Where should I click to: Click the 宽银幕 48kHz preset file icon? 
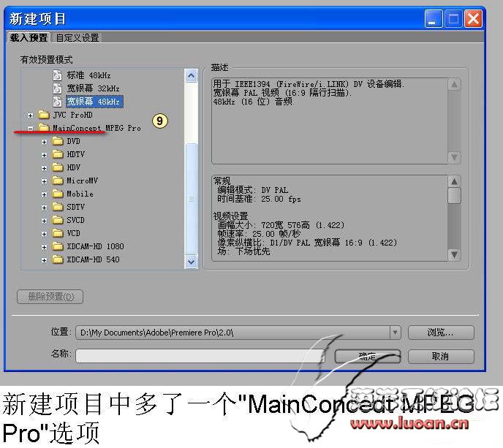[x=57, y=102]
